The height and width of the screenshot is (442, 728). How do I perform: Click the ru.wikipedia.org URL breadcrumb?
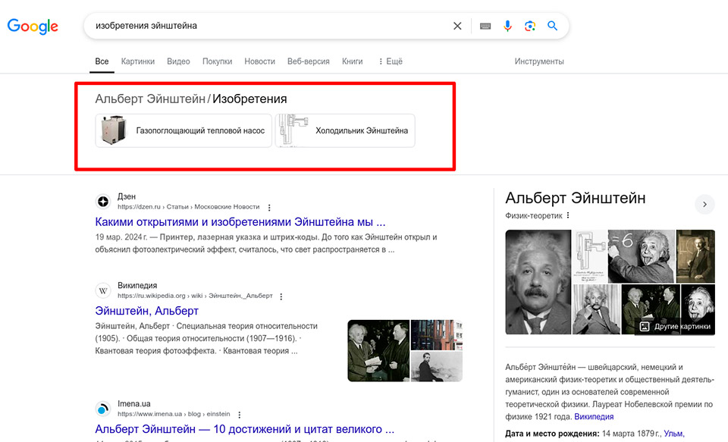click(x=195, y=296)
